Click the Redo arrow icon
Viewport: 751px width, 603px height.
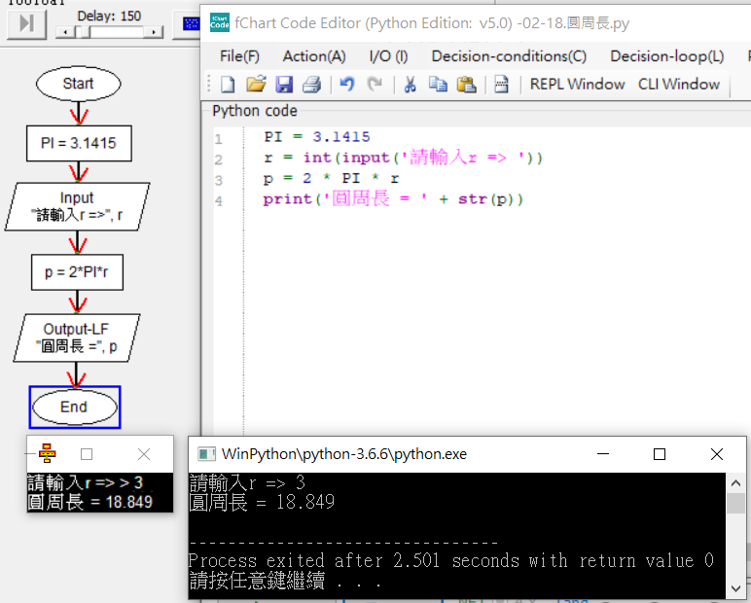(375, 85)
